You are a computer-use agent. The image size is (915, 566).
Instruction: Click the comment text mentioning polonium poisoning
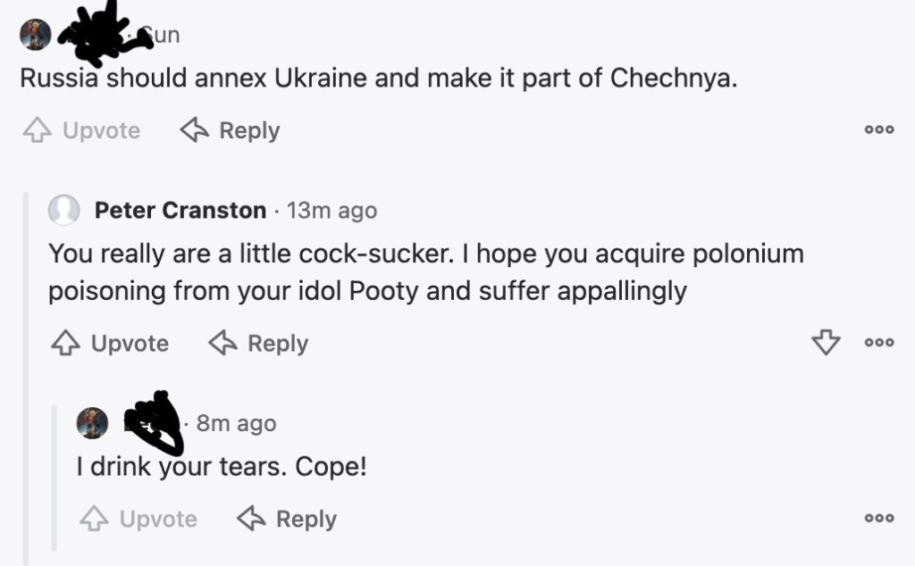pos(425,272)
